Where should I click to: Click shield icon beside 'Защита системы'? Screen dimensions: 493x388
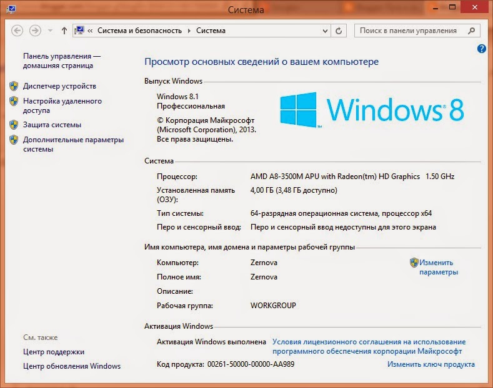14,125
